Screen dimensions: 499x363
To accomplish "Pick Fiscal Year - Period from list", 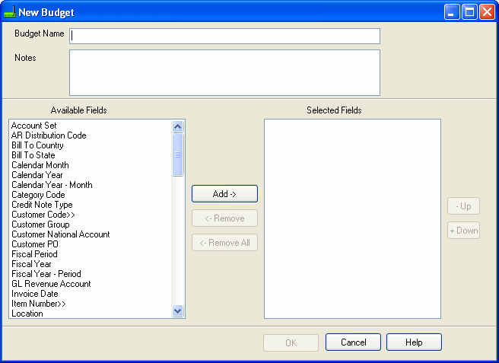I will 46,274.
